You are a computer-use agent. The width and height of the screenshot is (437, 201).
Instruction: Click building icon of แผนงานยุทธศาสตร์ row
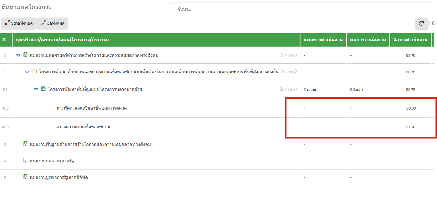point(25,55)
